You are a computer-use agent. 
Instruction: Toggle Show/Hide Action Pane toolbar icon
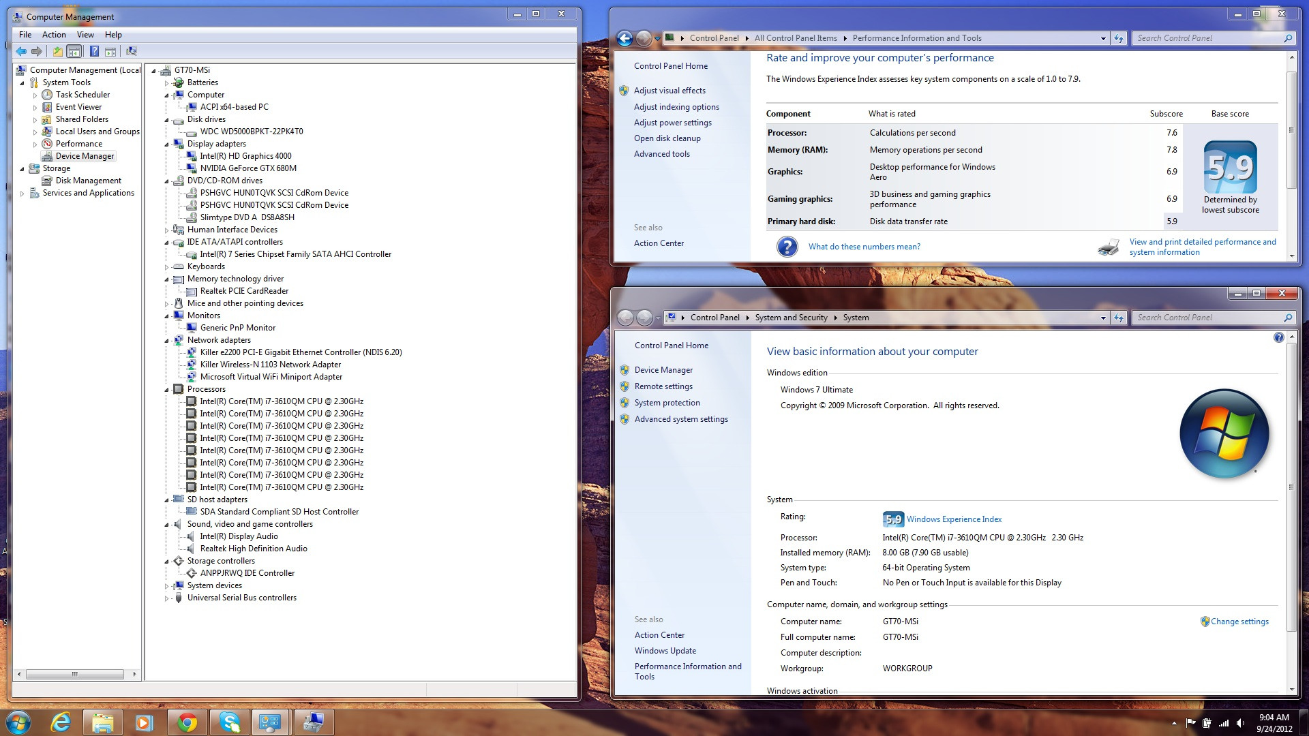click(x=110, y=51)
